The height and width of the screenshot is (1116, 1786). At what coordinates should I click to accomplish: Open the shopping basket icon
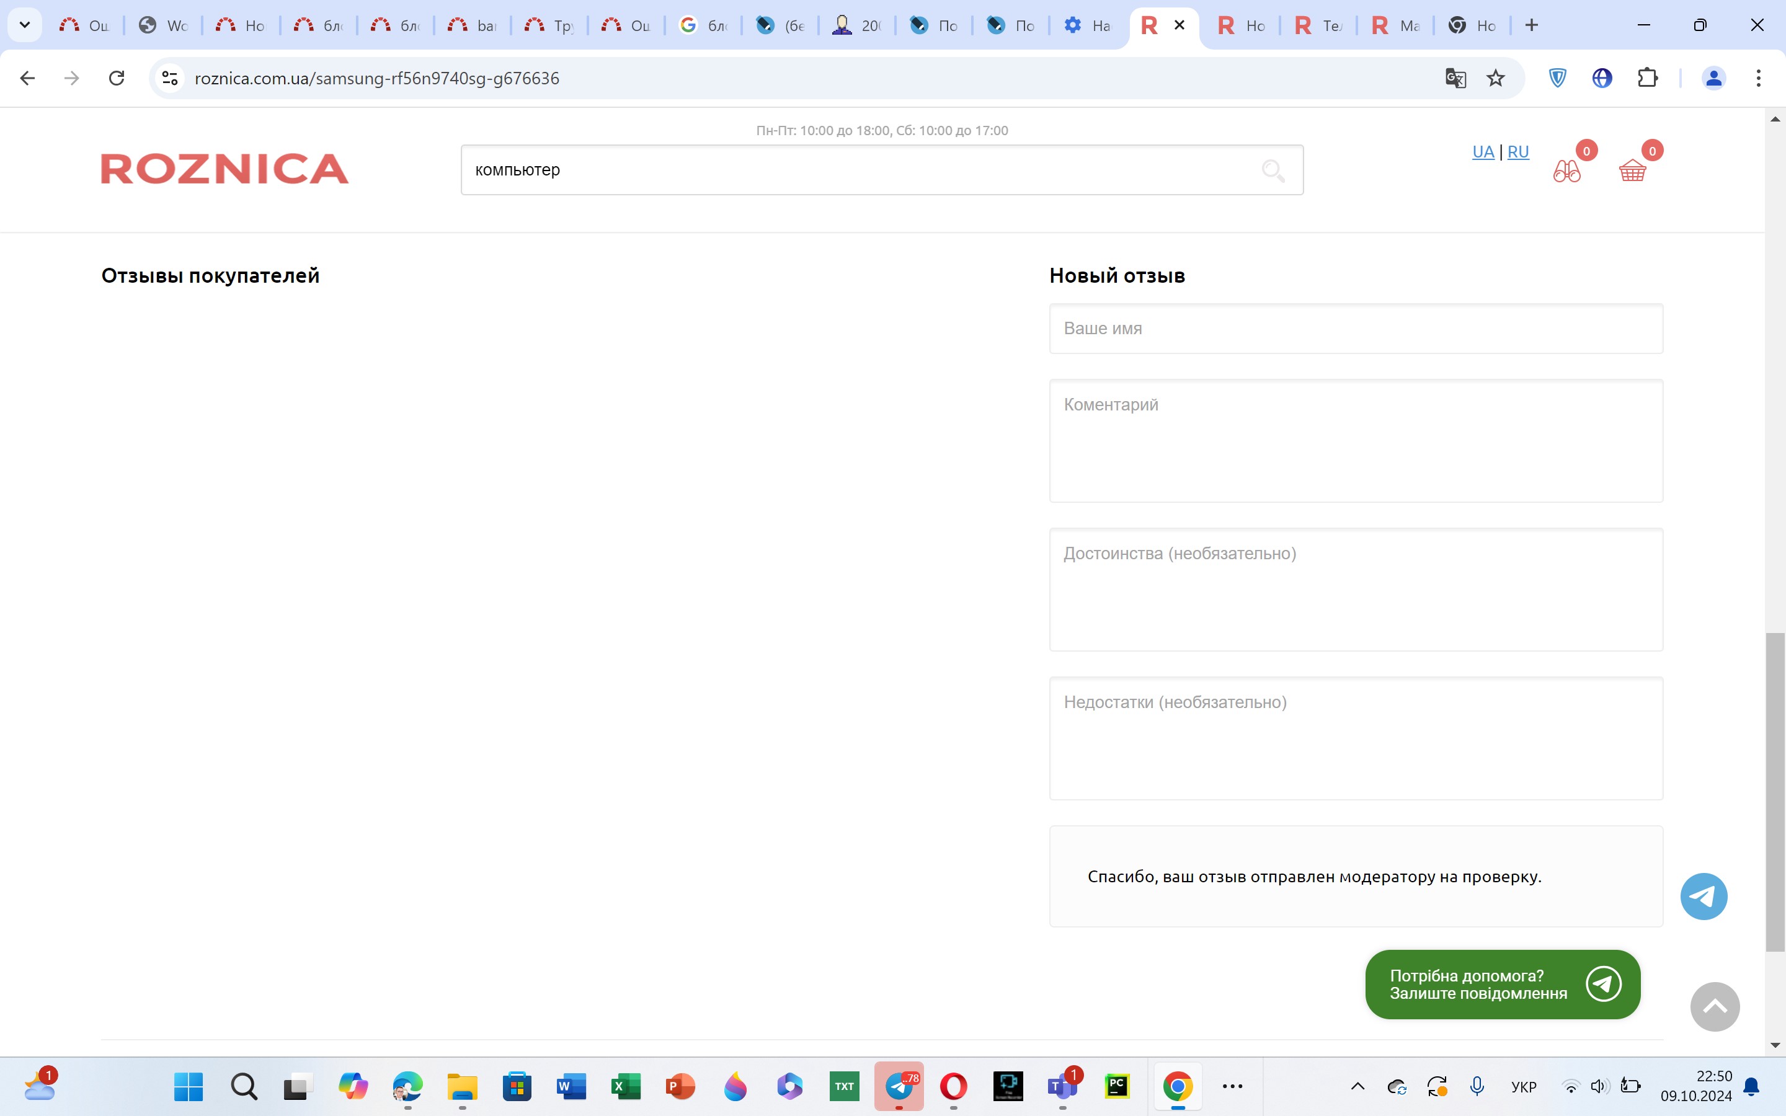click(1632, 170)
